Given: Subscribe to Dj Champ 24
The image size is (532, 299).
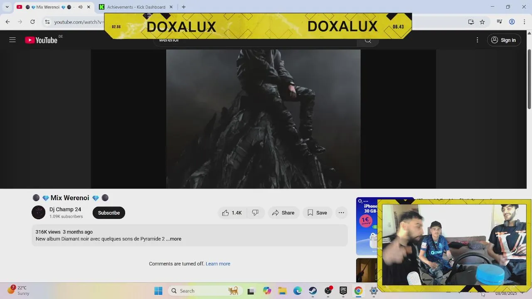Looking at the screenshot, I should point(109,213).
